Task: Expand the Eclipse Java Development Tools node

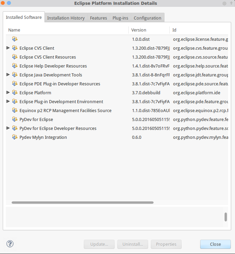Action: 8,74
